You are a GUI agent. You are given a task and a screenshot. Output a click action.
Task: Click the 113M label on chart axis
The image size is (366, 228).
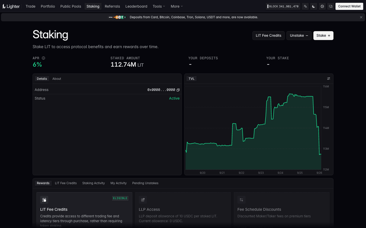pos(326,149)
